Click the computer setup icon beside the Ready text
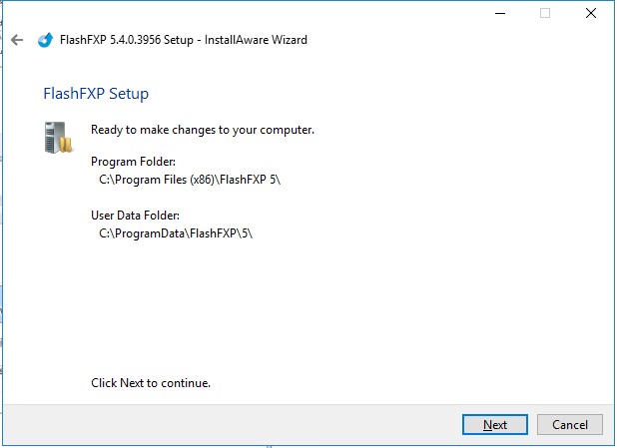 pos(58,137)
